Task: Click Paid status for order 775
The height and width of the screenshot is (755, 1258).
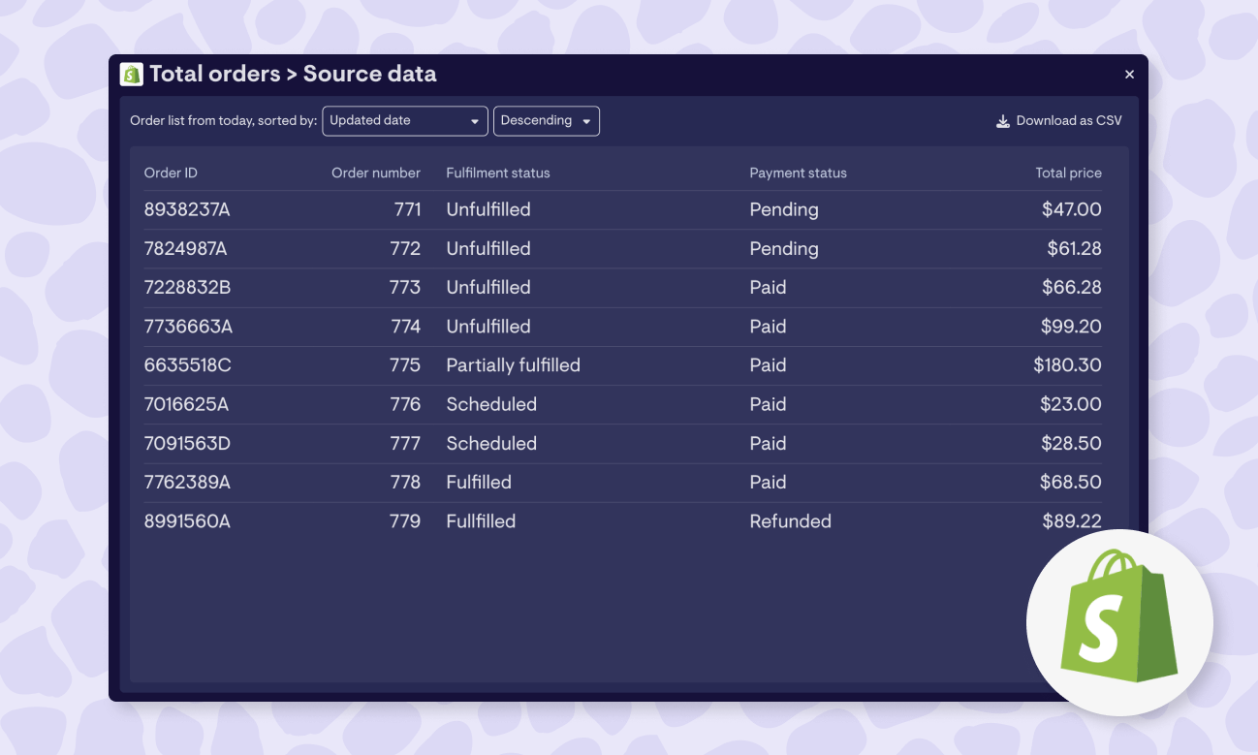Action: pos(768,365)
